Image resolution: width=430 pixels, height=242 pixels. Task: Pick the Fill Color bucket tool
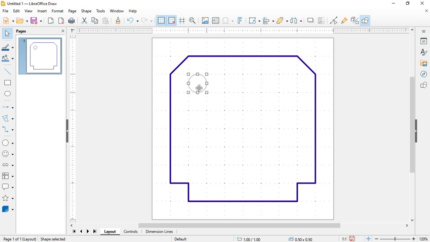pos(6,58)
